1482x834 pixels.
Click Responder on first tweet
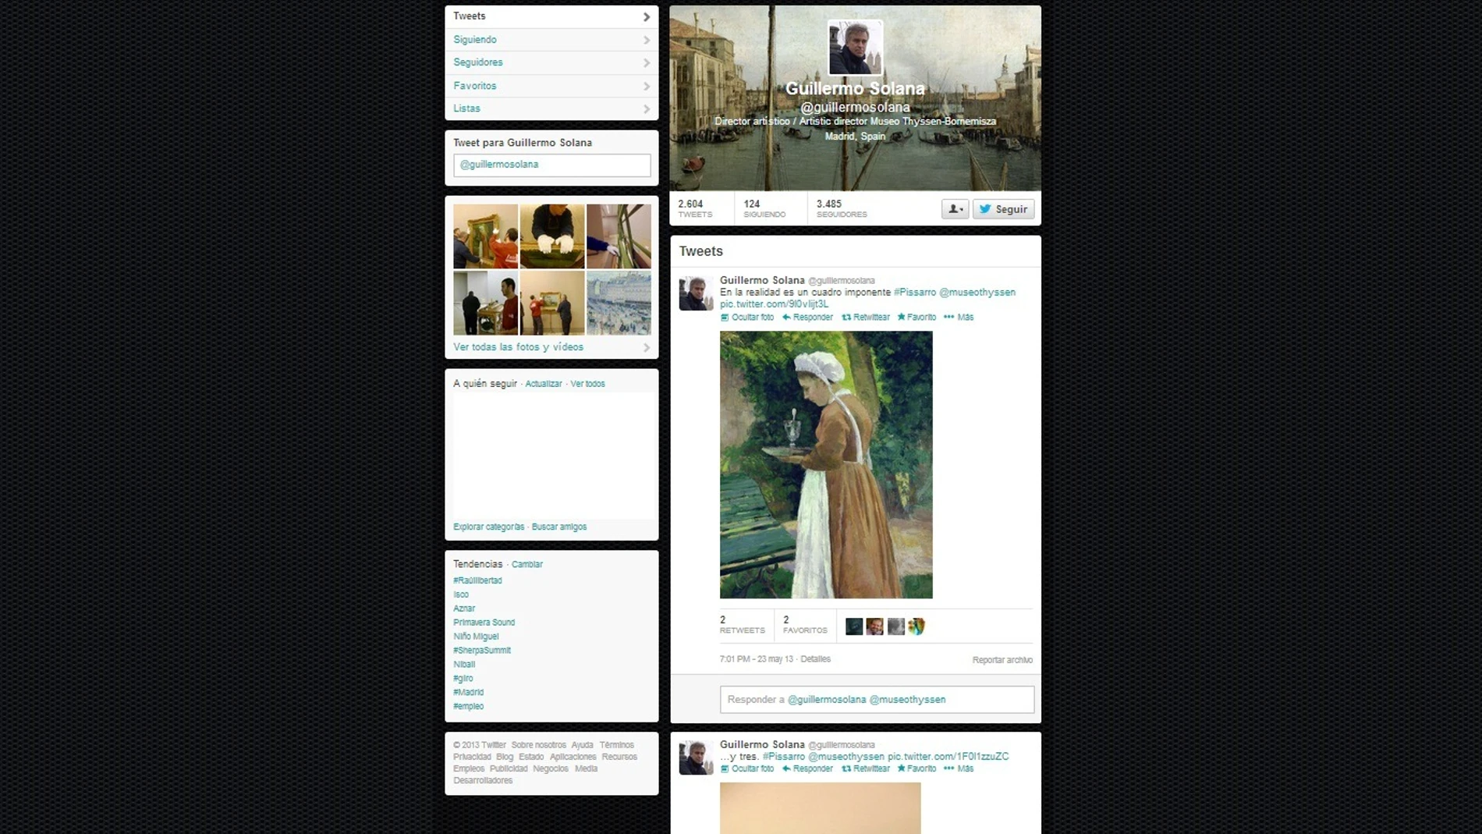pyautogui.click(x=807, y=318)
